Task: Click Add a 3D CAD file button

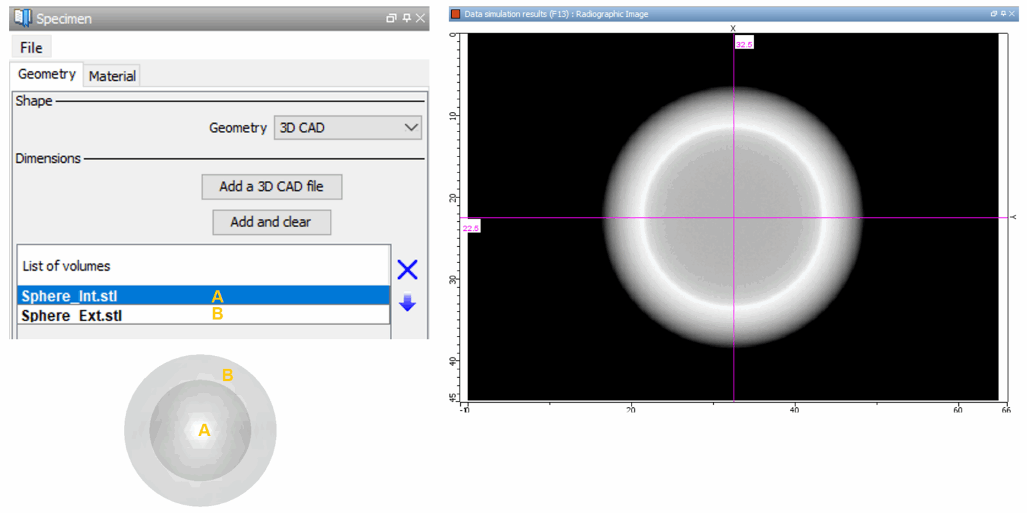Action: pos(272,187)
